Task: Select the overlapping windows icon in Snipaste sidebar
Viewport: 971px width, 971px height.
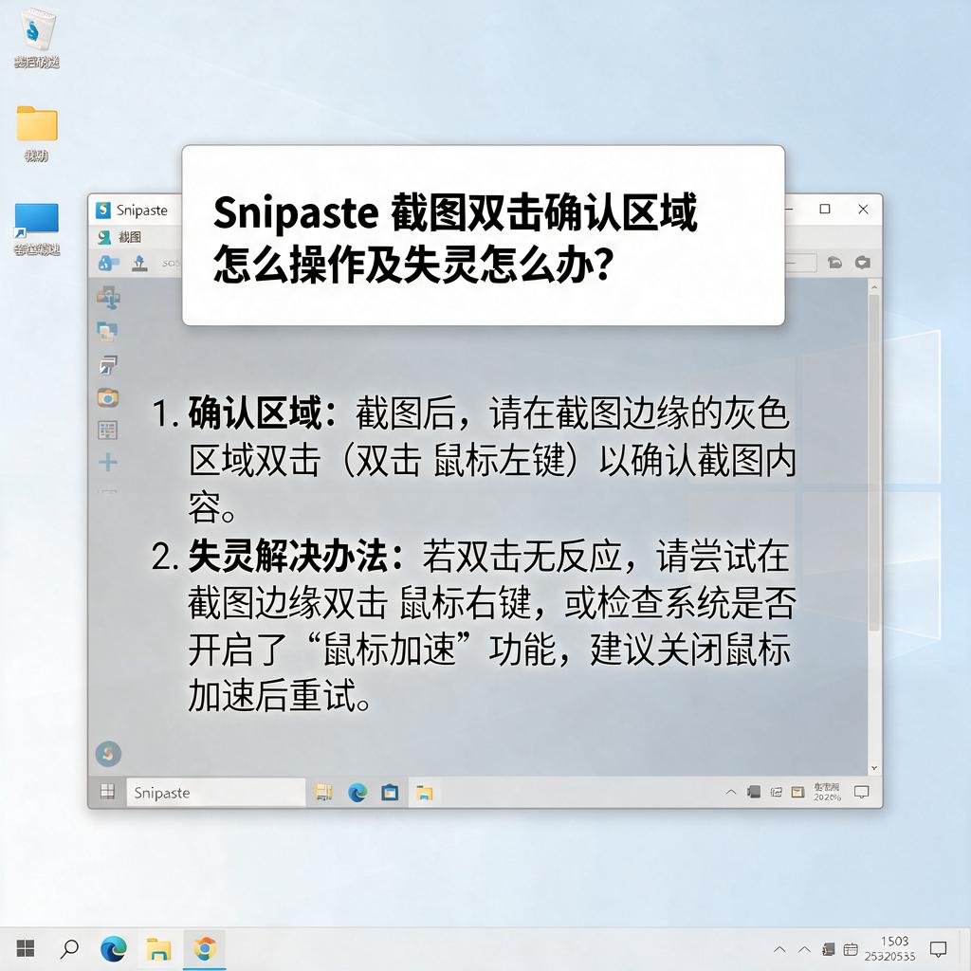Action: [x=108, y=331]
